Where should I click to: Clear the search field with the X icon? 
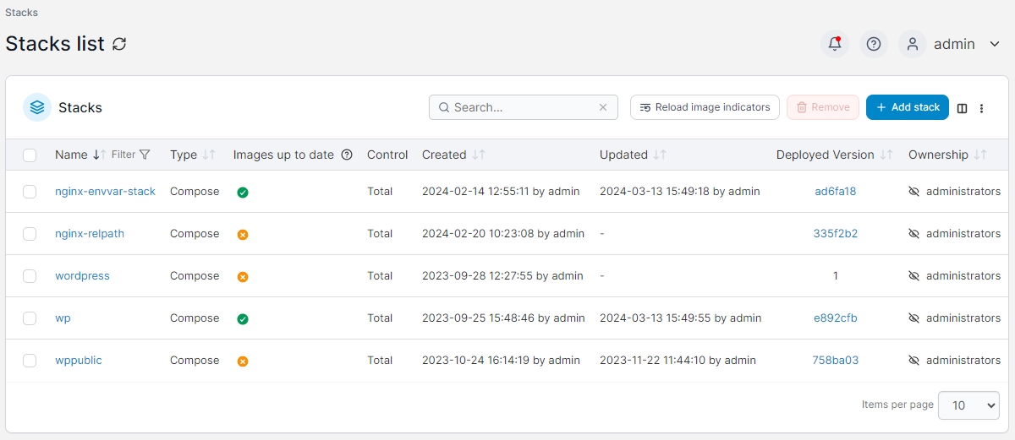click(x=603, y=107)
